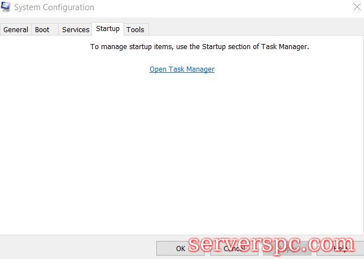Viewport: 364px width, 259px height.
Task: Cancel the System Configuration dialog
Action: (x=234, y=248)
